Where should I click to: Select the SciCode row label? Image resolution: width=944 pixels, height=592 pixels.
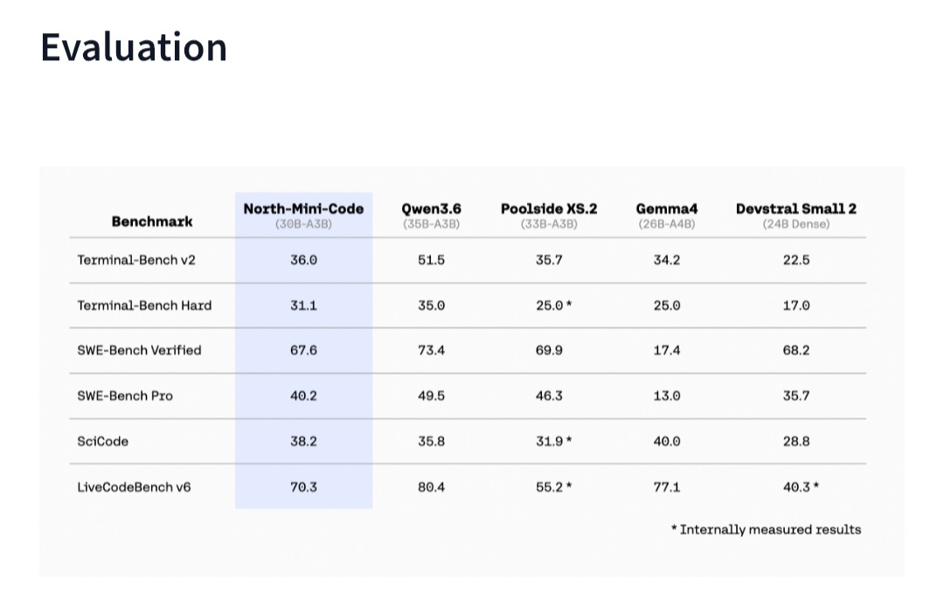[x=102, y=441]
